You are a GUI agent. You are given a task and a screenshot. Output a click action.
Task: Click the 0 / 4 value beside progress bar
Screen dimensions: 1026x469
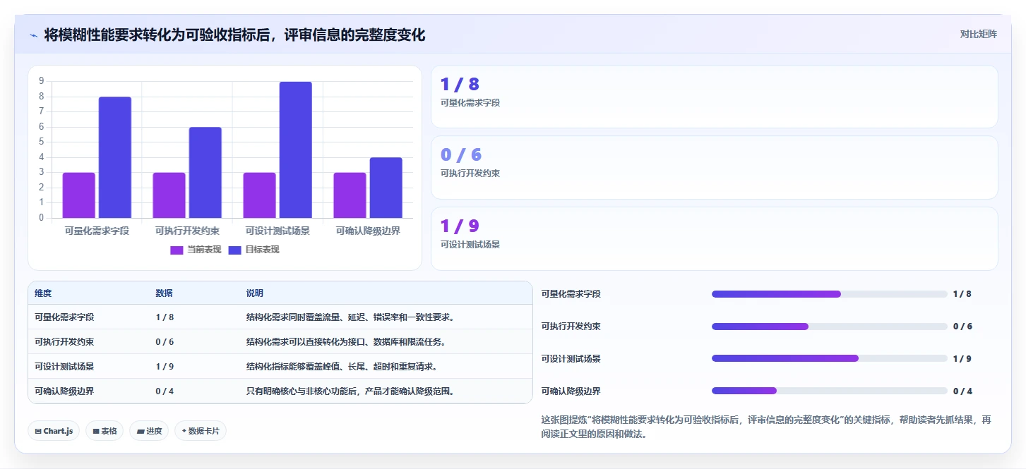(962, 391)
